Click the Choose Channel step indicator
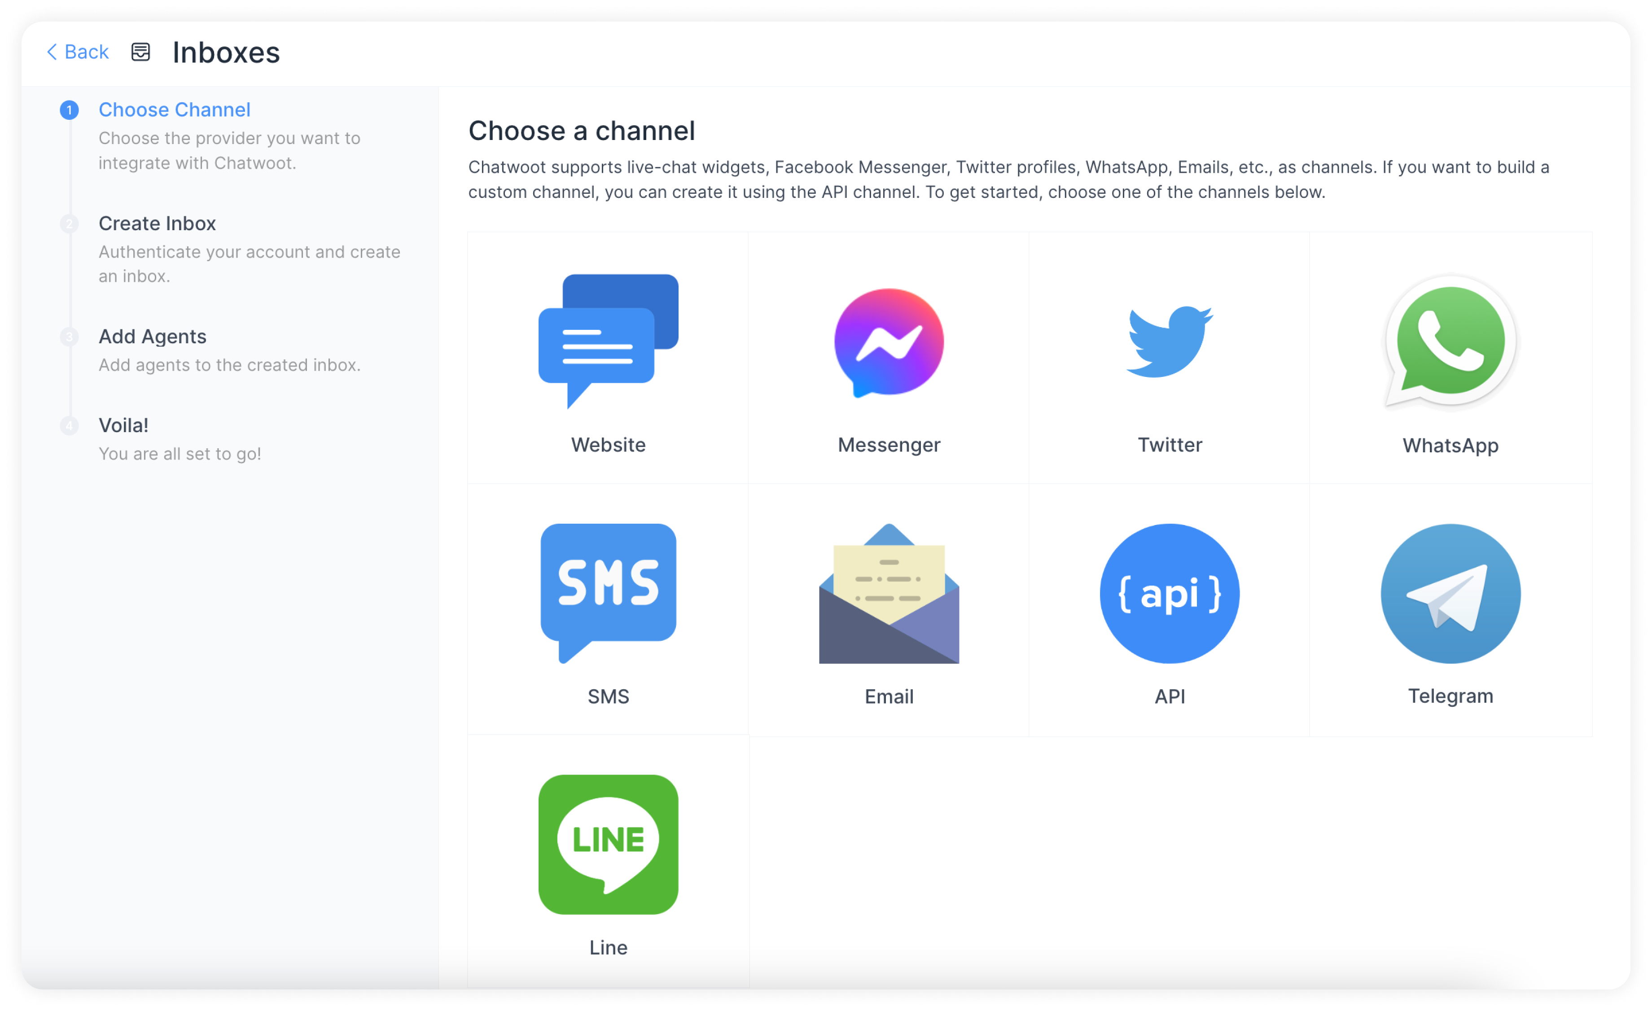The image size is (1652, 1011). (67, 109)
